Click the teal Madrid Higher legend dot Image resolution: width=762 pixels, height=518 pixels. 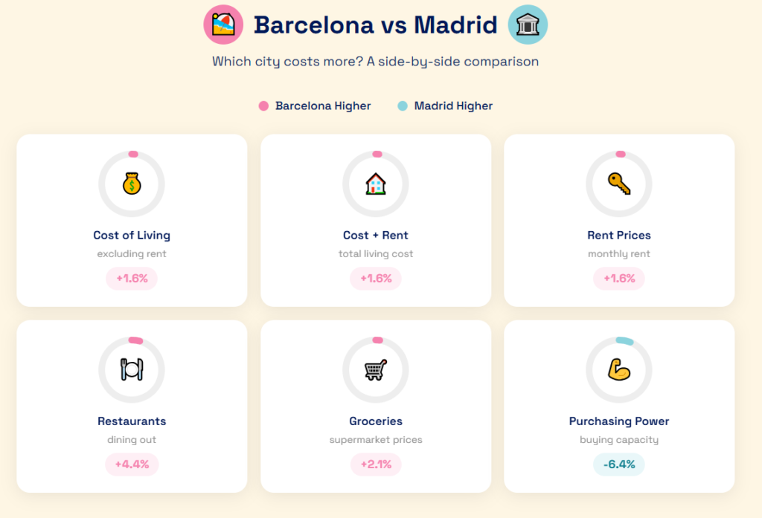coord(403,106)
